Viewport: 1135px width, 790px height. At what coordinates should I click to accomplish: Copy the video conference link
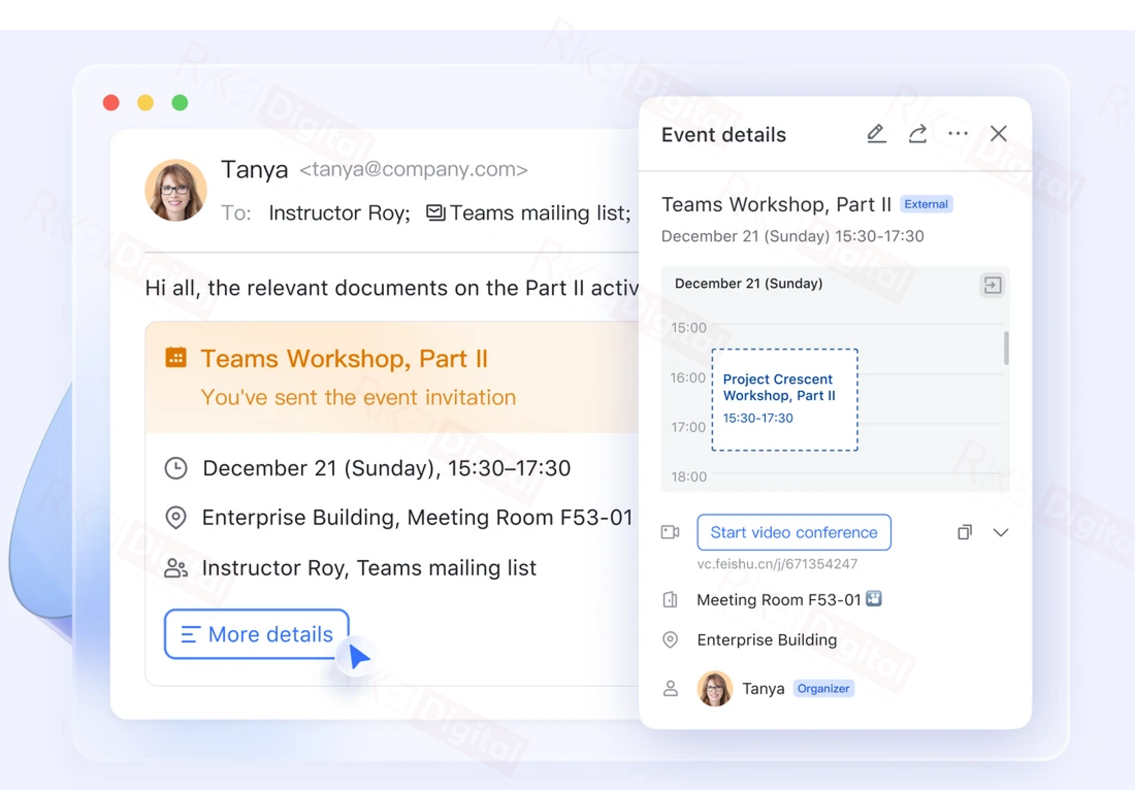click(x=964, y=532)
